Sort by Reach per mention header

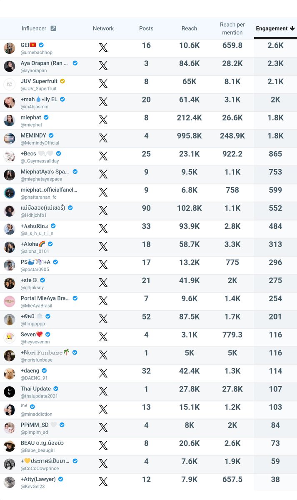coord(232,28)
